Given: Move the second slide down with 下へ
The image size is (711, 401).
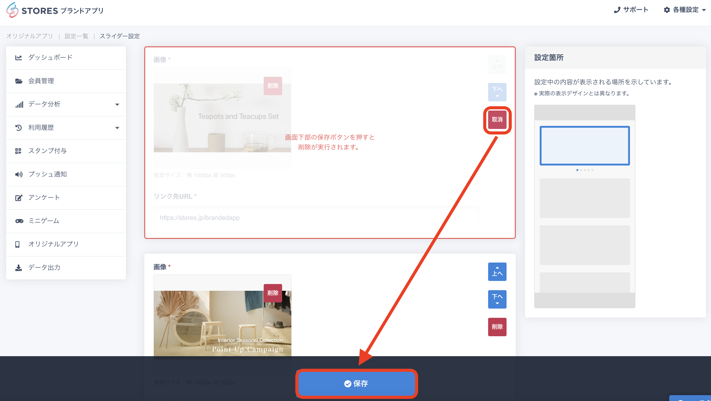Looking at the screenshot, I should [497, 299].
